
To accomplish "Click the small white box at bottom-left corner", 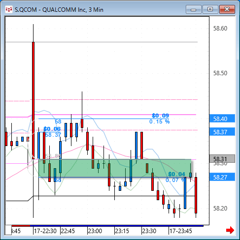I will 8,230.
